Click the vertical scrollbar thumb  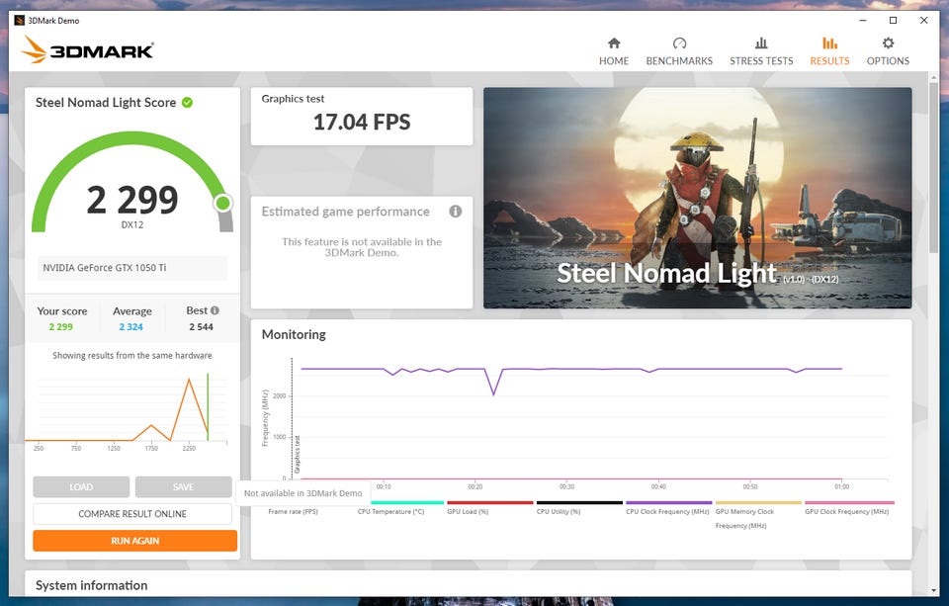pyautogui.click(x=933, y=167)
